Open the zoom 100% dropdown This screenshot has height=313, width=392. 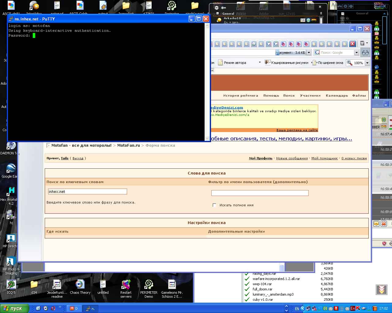[x=367, y=63]
